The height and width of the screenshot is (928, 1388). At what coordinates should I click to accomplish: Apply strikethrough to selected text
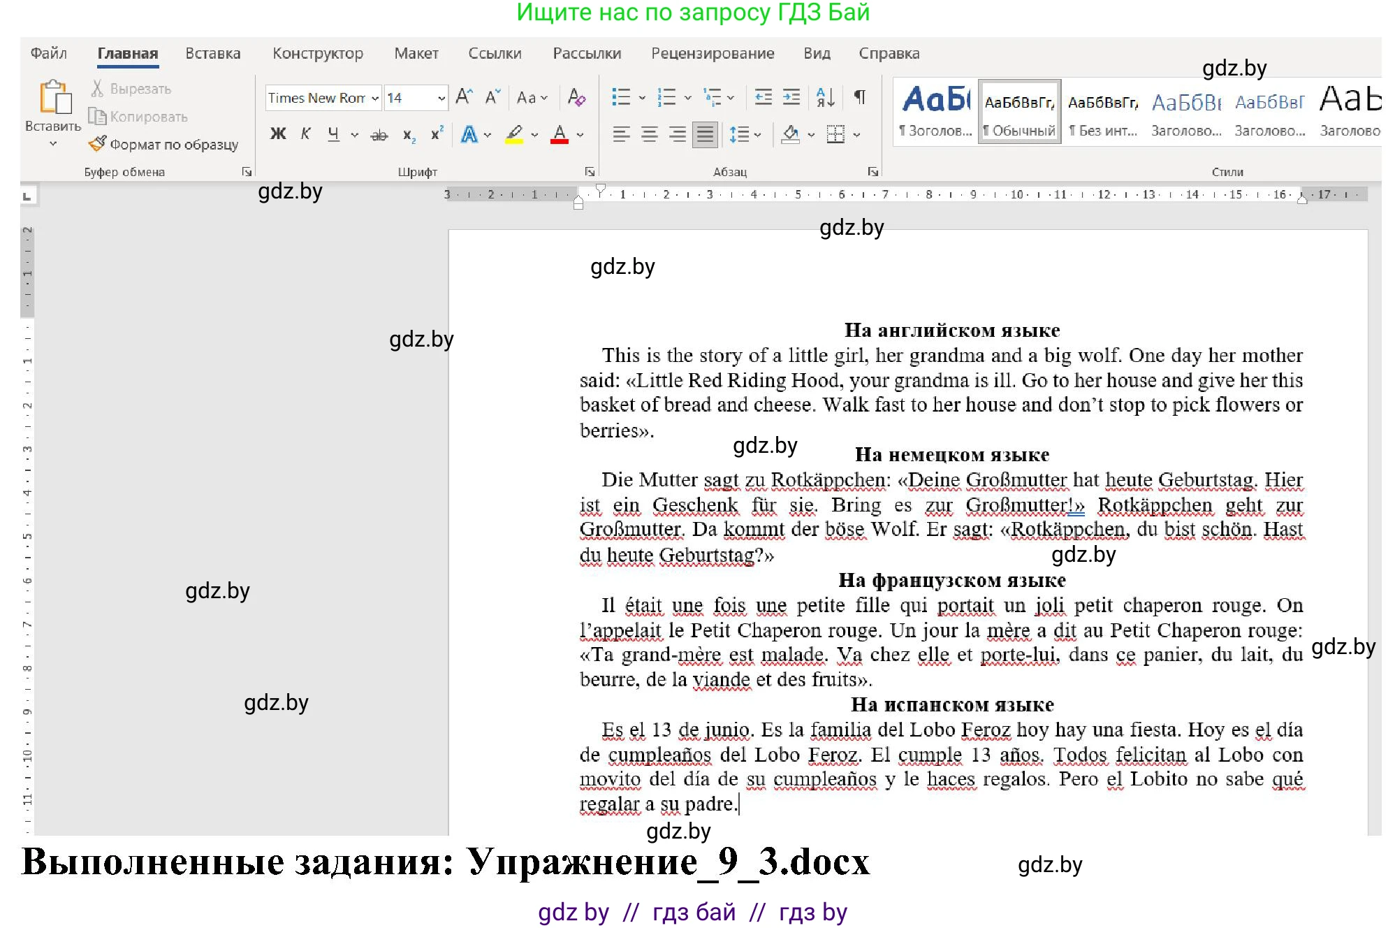(379, 134)
